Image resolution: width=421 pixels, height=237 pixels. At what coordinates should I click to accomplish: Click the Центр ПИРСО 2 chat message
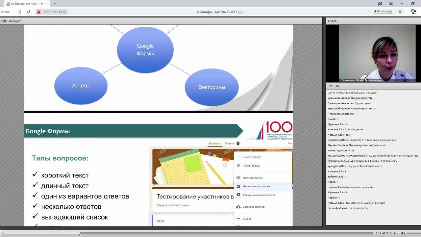tap(352, 93)
